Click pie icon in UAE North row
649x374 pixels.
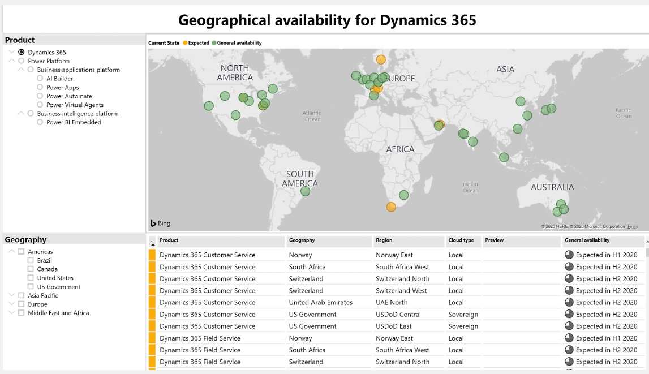click(569, 303)
